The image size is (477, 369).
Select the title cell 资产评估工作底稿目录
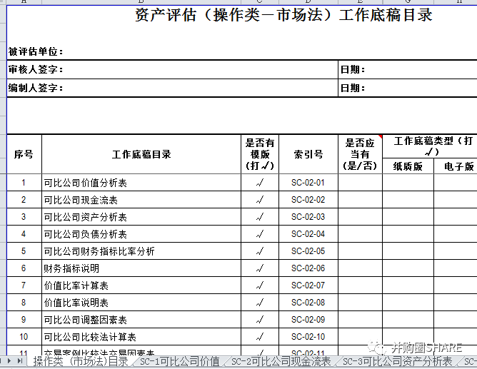283,15
